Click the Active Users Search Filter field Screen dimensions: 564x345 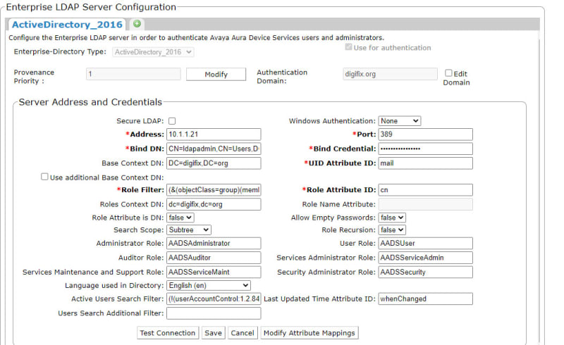(214, 299)
